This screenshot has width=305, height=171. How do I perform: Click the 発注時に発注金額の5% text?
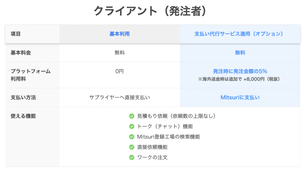(240, 71)
